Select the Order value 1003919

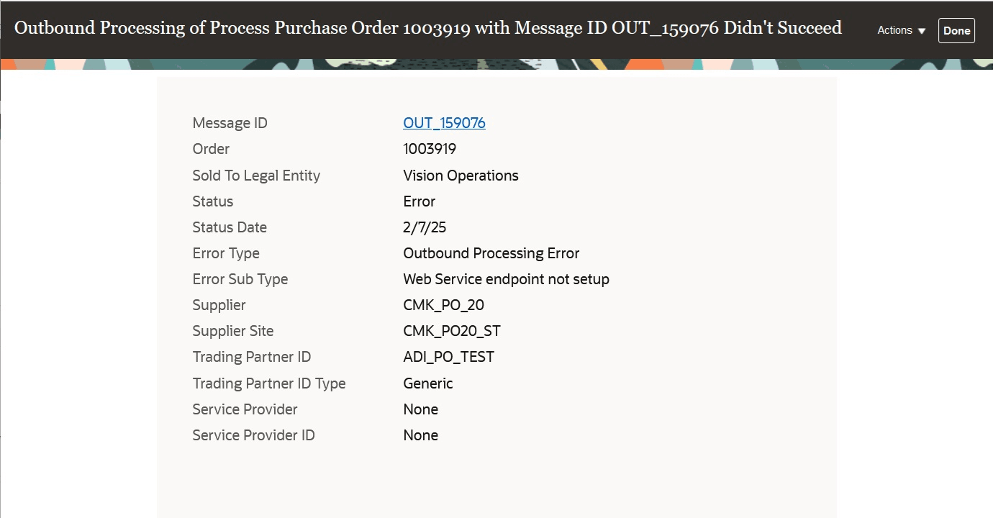point(430,149)
